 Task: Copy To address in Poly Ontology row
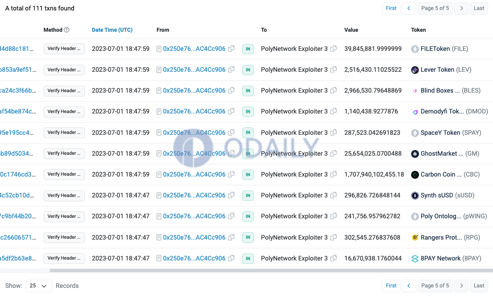pyautogui.click(x=334, y=216)
